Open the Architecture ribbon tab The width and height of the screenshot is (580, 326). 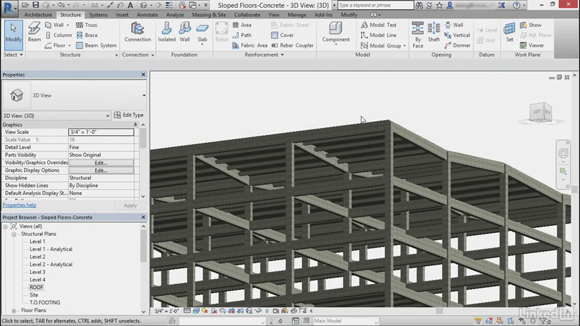[38, 14]
